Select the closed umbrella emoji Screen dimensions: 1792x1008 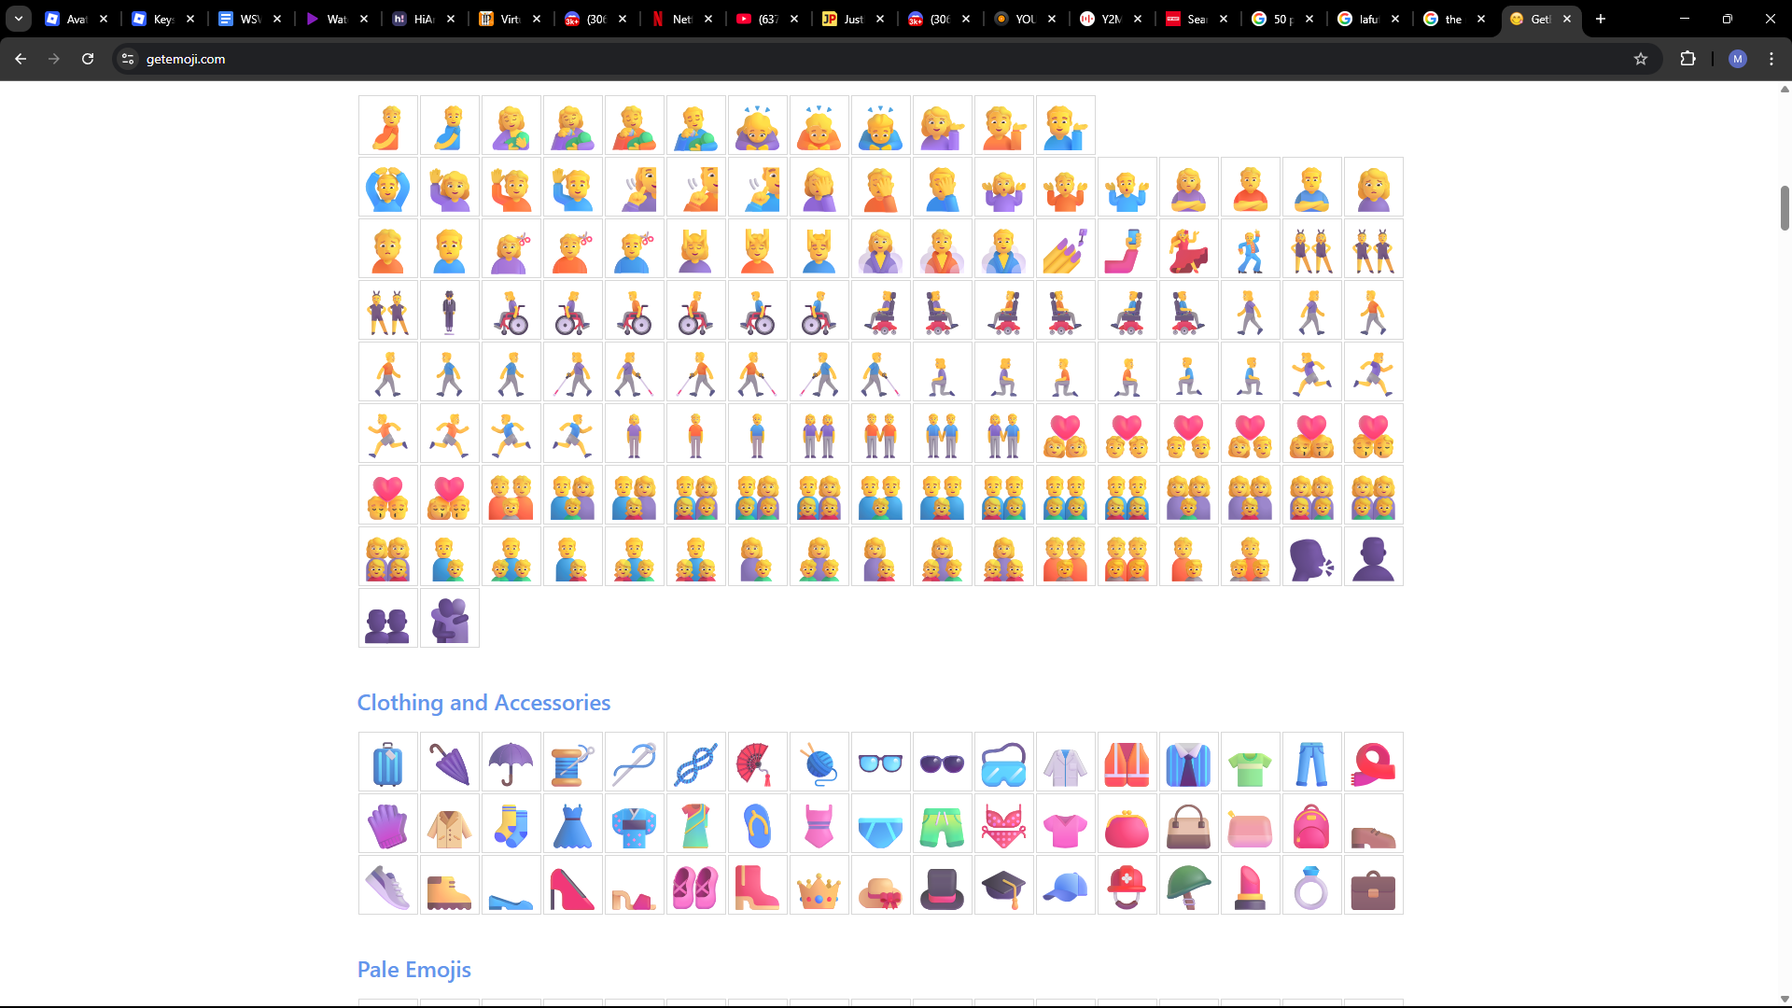click(x=450, y=763)
